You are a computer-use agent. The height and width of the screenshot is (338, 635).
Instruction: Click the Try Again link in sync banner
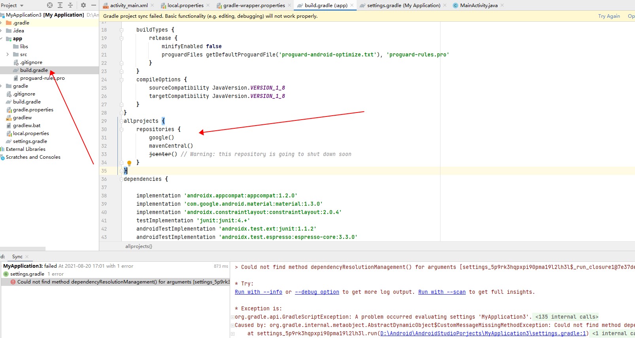click(x=609, y=16)
